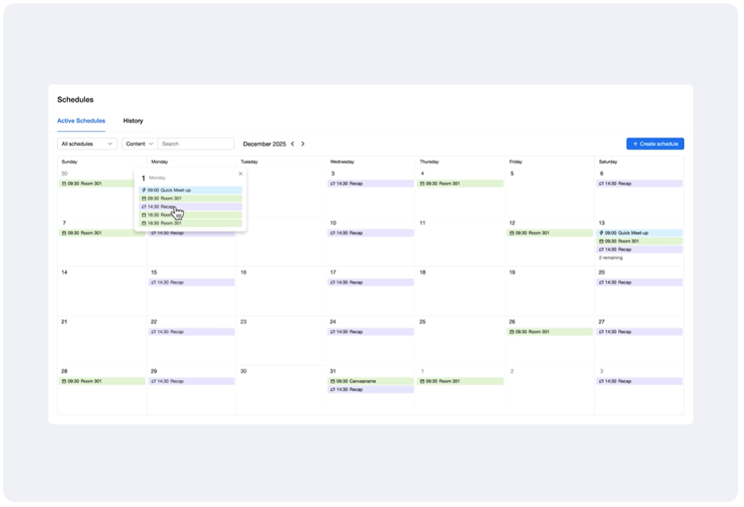744x507 pixels.
Task: Open 14:30 Recap on Wednesday 17
Action: [x=370, y=283]
